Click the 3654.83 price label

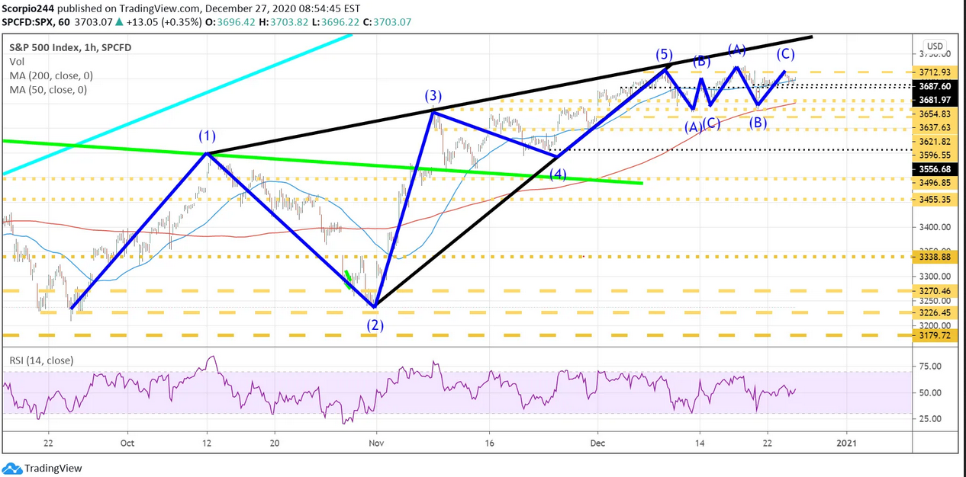pyautogui.click(x=935, y=114)
